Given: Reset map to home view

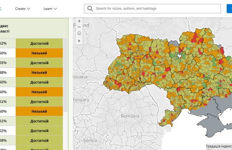Looking at the screenshot, I should pos(79,33).
